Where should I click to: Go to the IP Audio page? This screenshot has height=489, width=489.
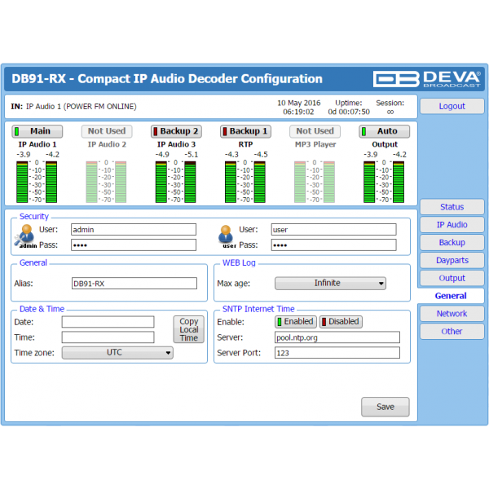click(452, 225)
